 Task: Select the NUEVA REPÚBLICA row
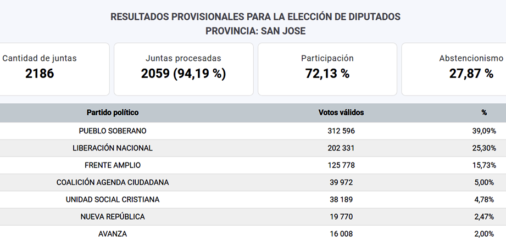[x=253, y=216]
